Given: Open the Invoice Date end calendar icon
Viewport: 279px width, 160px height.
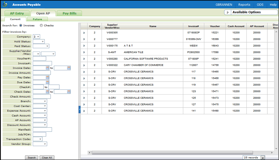Looking at the screenshot, I should 69,68.
